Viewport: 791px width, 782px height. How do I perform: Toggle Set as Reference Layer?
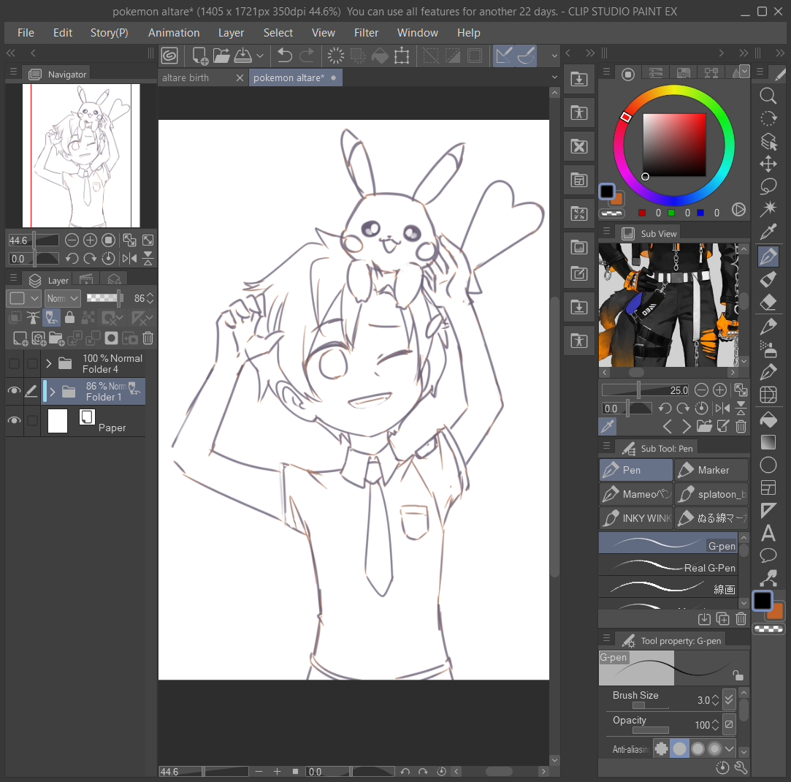(33, 317)
